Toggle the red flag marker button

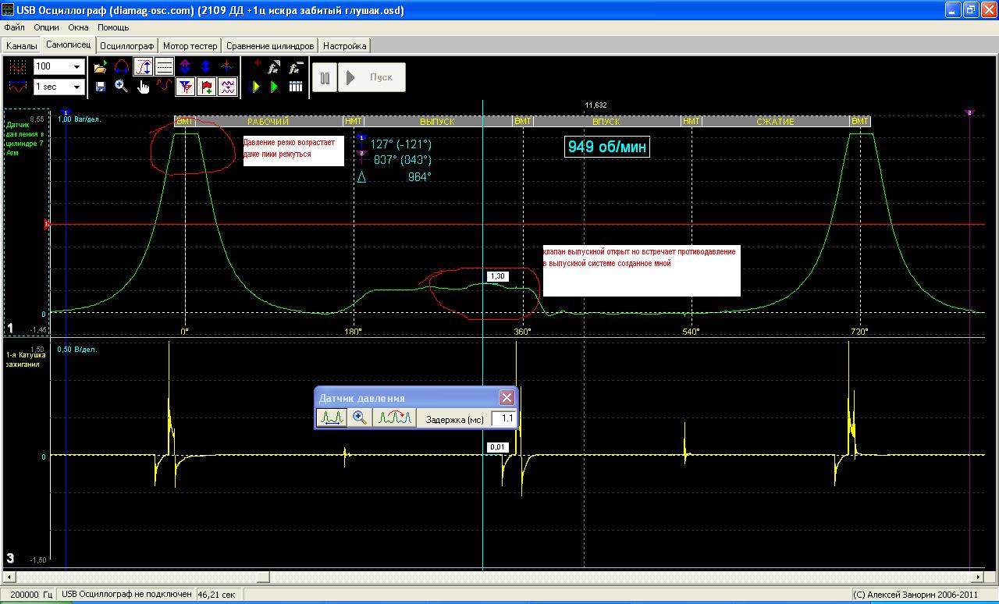[206, 87]
